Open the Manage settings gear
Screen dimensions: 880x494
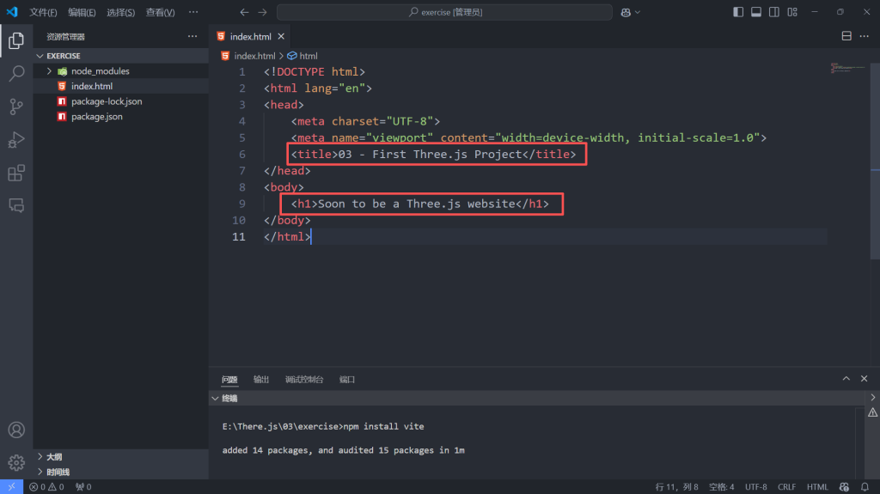(16, 462)
